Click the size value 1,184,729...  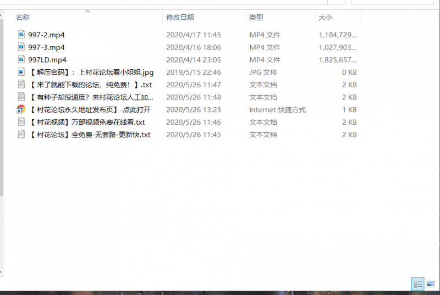click(338, 35)
